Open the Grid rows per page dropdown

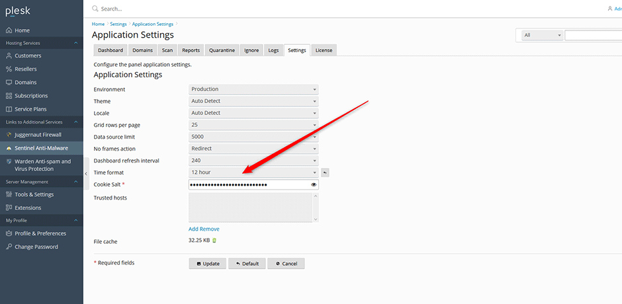pos(253,125)
